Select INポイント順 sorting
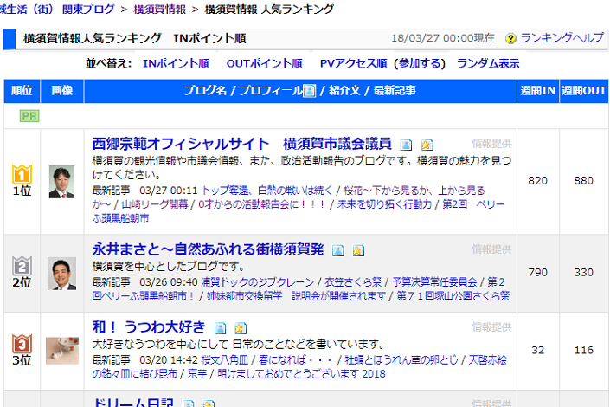 coord(176,63)
